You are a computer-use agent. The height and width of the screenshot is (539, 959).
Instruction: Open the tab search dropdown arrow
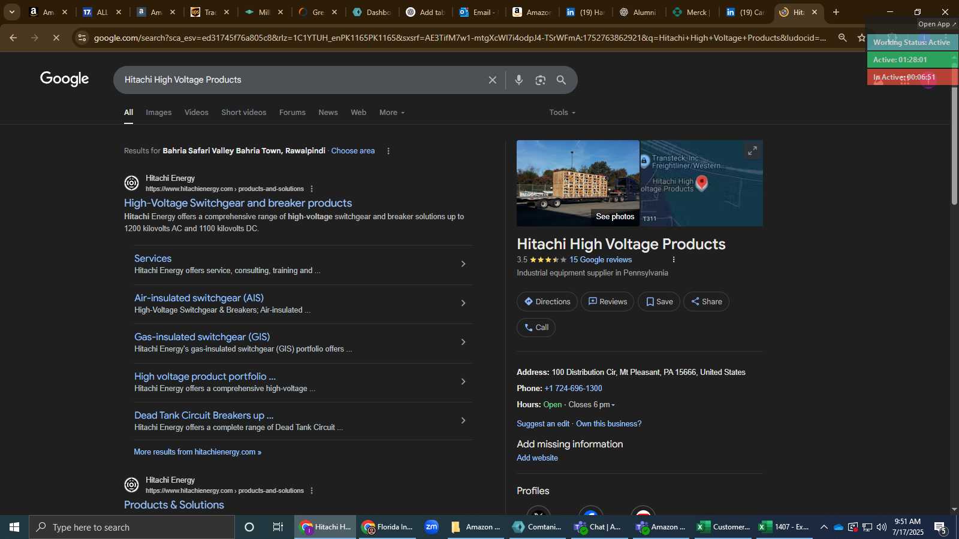pos(11,12)
